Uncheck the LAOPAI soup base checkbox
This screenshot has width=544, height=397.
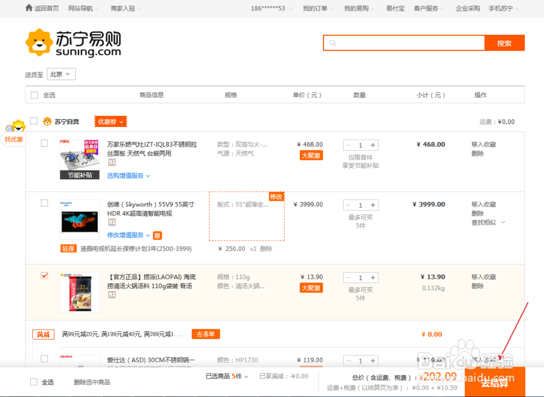click(45, 276)
